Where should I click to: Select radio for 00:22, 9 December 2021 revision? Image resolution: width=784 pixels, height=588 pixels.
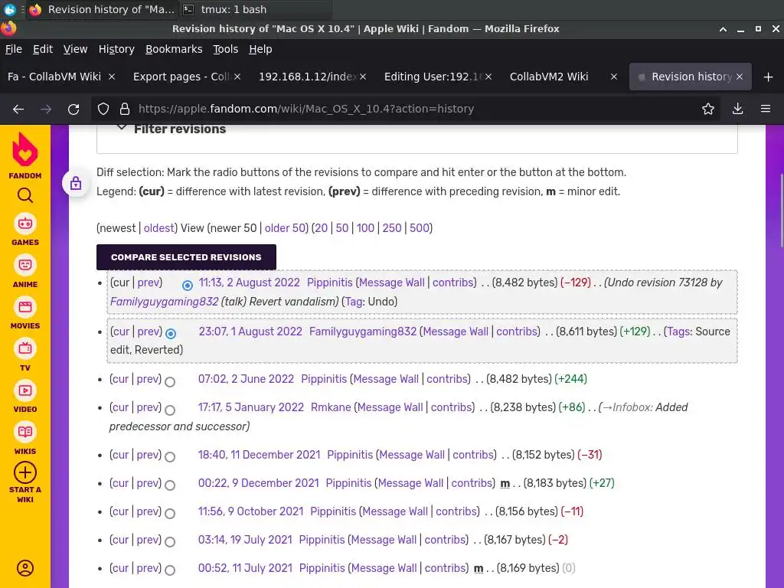point(170,485)
